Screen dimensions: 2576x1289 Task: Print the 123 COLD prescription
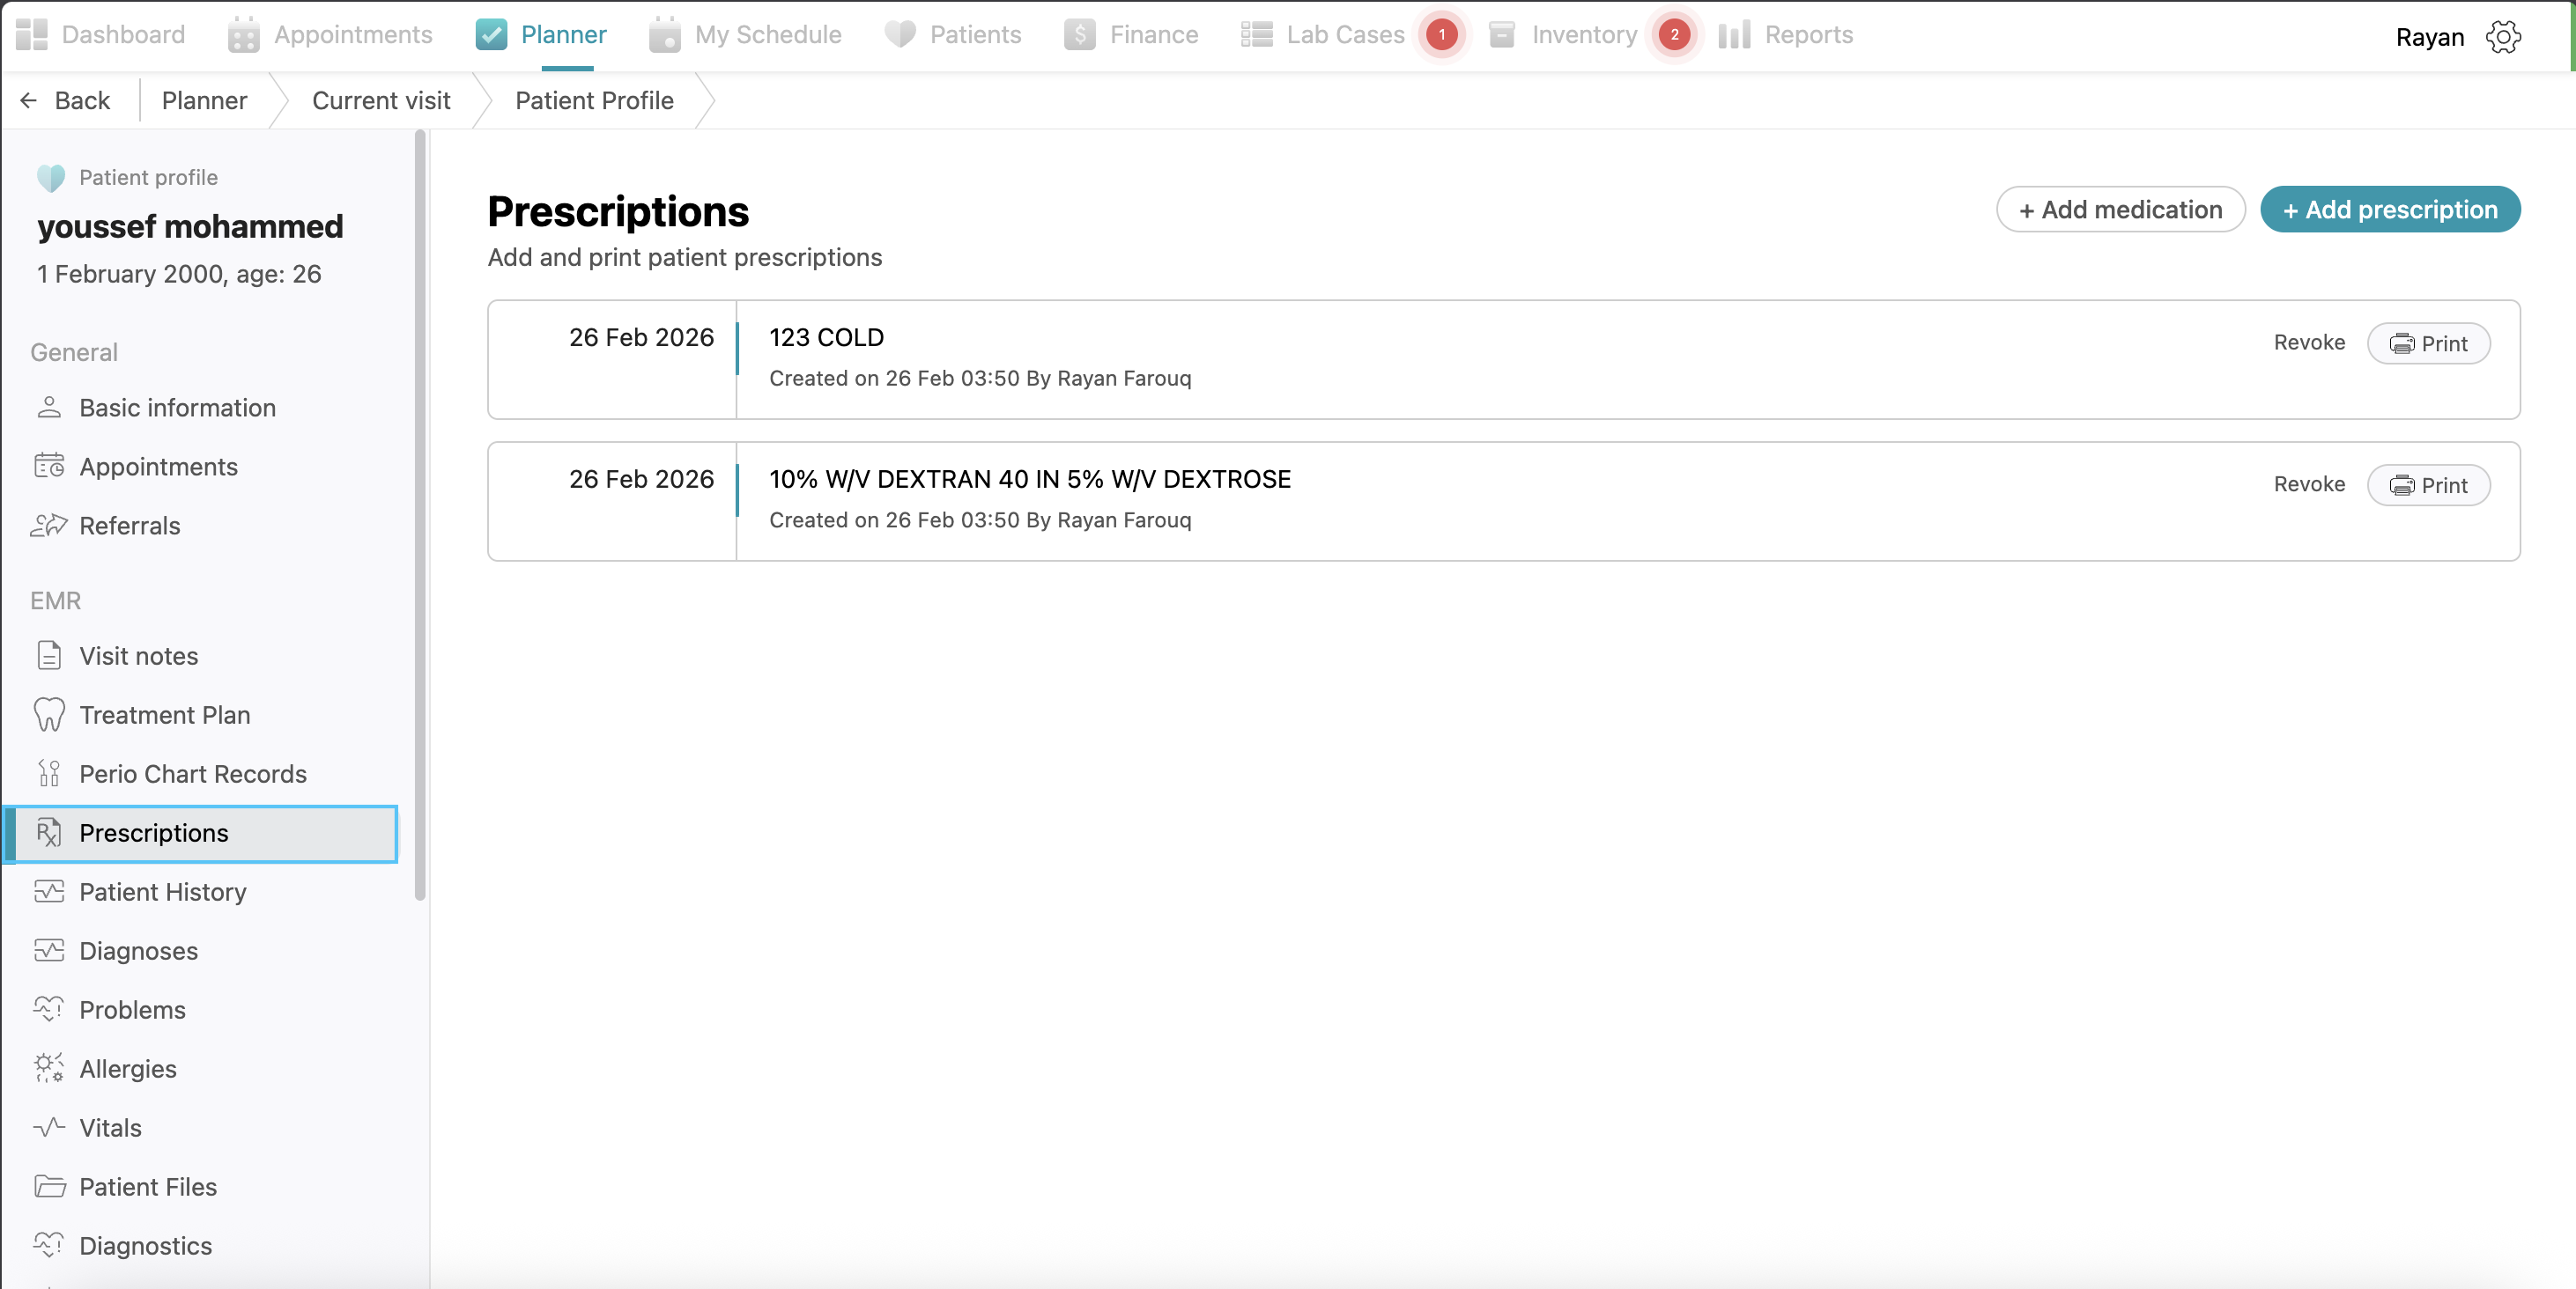pos(2428,343)
